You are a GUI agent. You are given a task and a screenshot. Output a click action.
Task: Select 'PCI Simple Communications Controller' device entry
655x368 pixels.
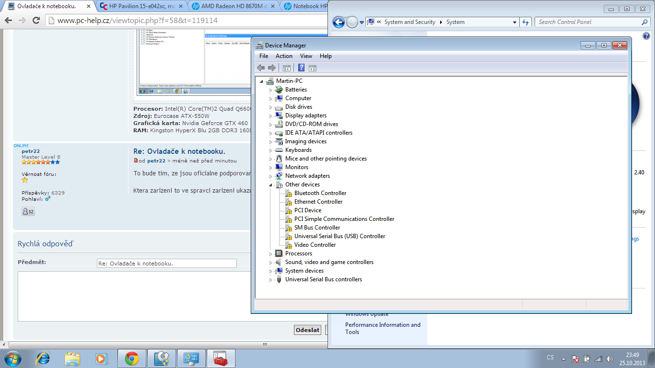tap(344, 219)
